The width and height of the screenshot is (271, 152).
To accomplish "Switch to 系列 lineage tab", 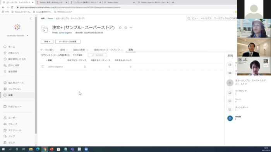I will (131, 50).
